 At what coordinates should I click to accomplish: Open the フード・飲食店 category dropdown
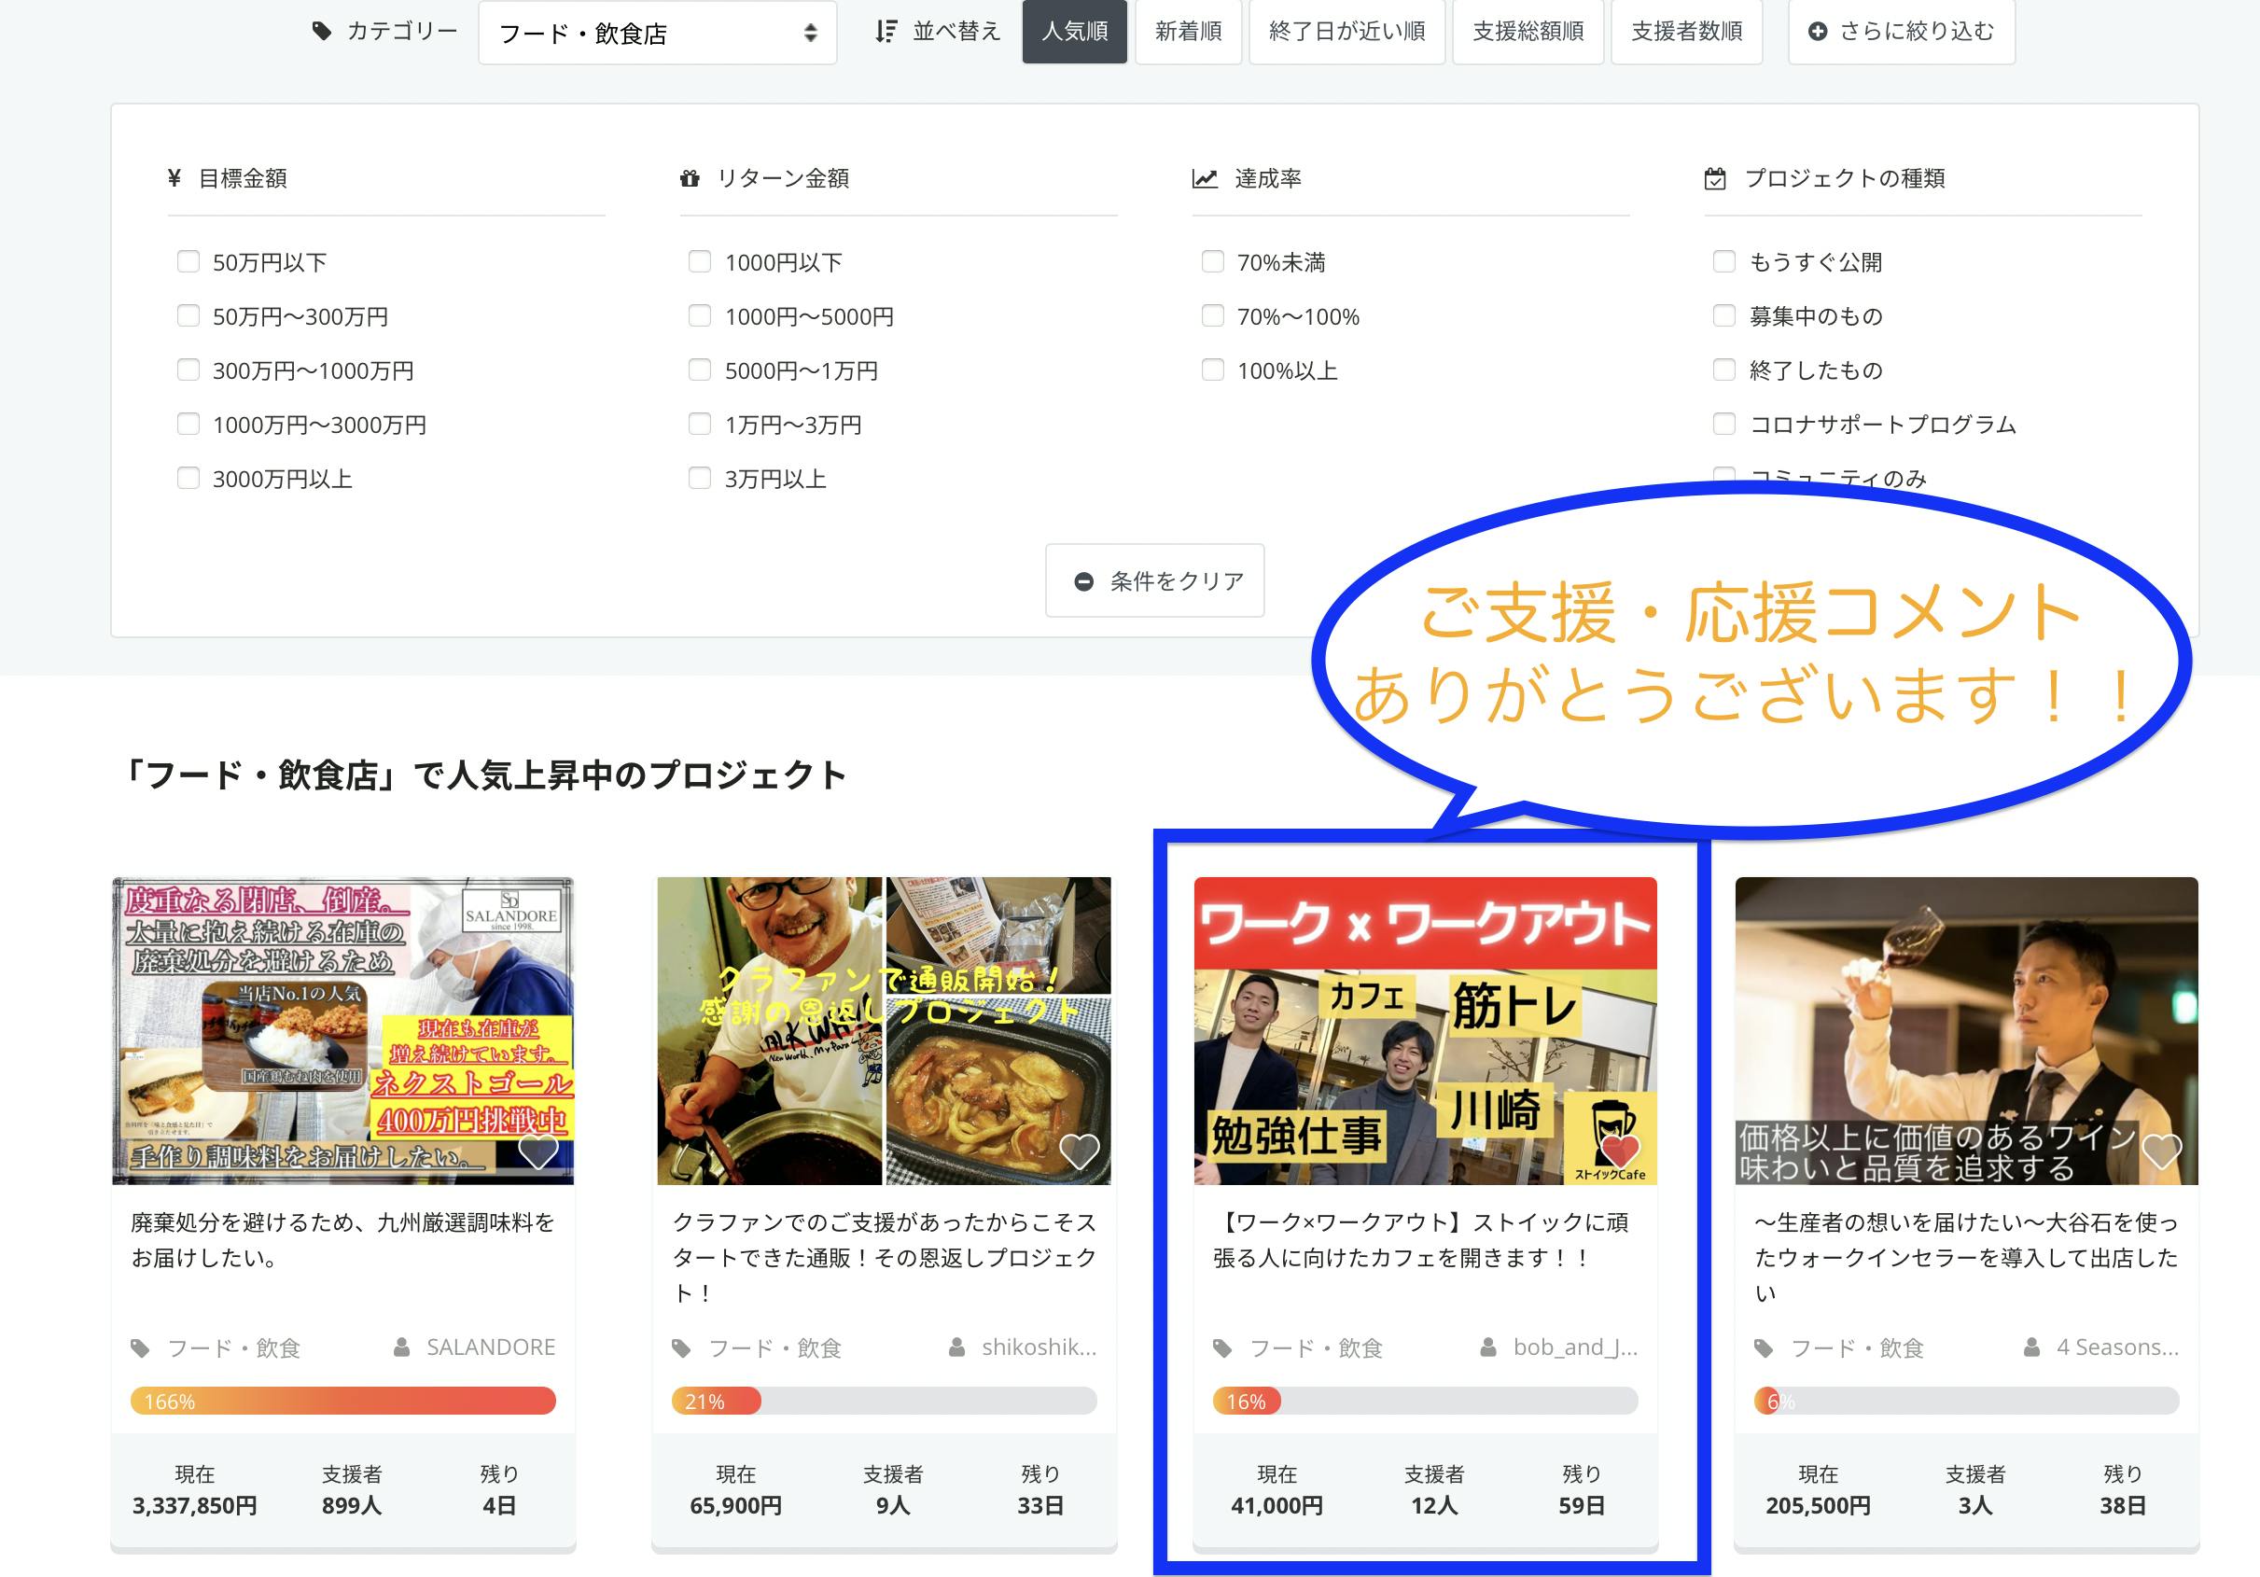pos(657,34)
